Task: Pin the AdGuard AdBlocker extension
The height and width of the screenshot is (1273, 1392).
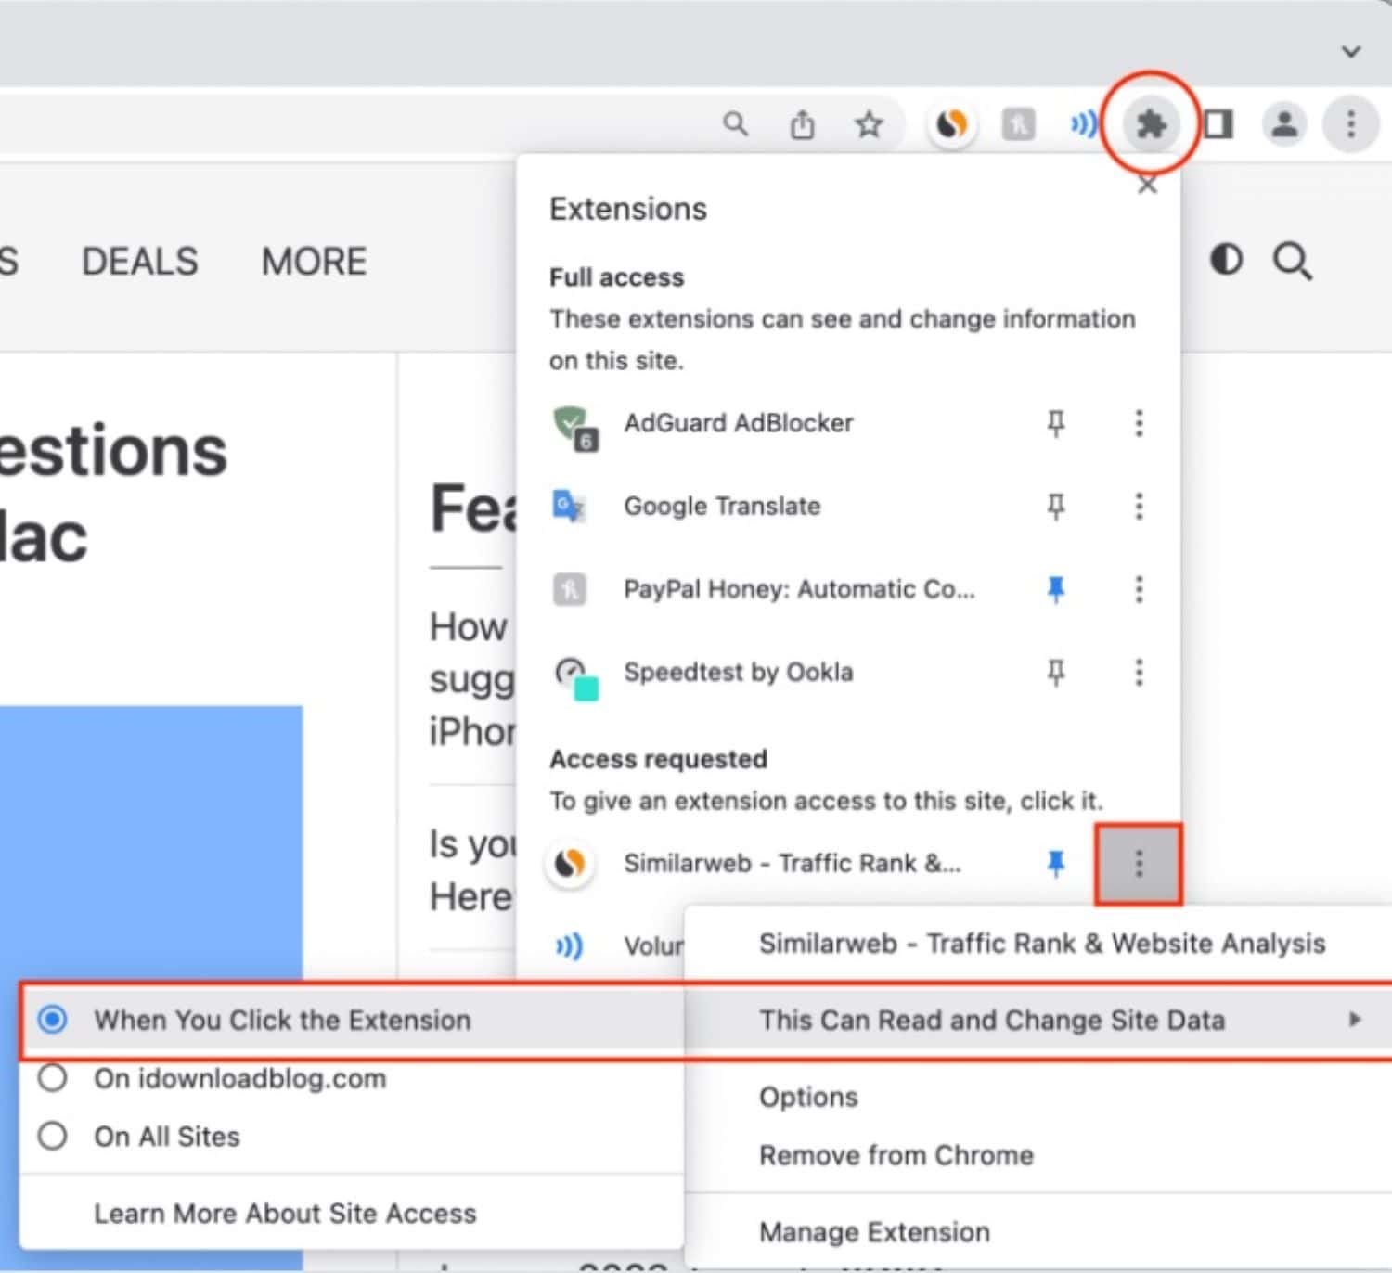Action: (x=1056, y=423)
